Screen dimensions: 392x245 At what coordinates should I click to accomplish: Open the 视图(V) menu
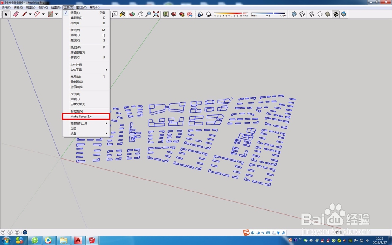pyautogui.click(x=31, y=7)
